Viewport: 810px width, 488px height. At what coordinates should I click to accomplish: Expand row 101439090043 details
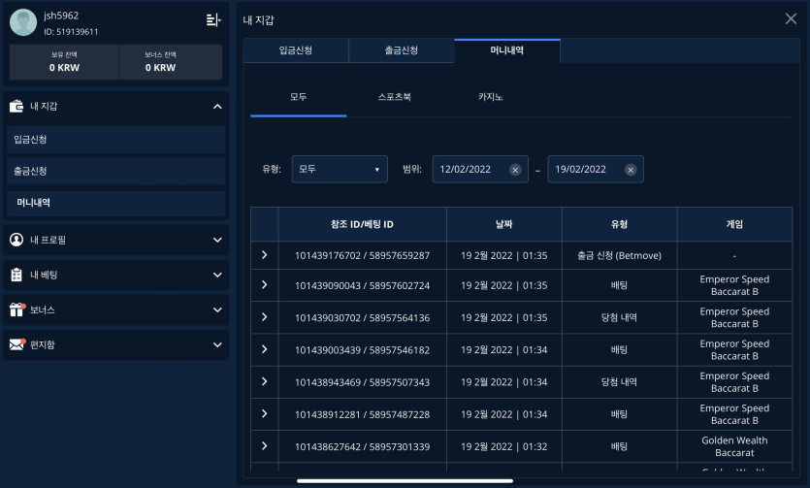[265, 284]
